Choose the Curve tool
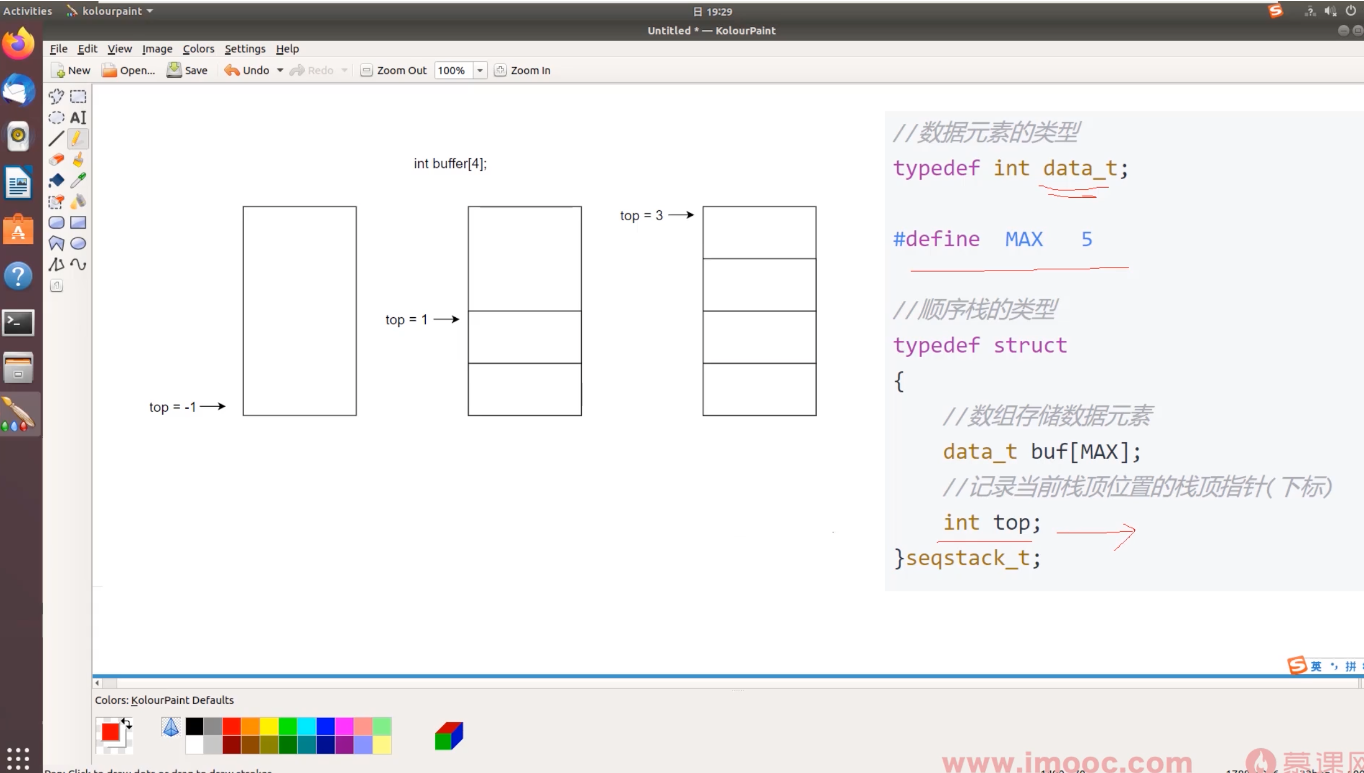 coord(78,264)
